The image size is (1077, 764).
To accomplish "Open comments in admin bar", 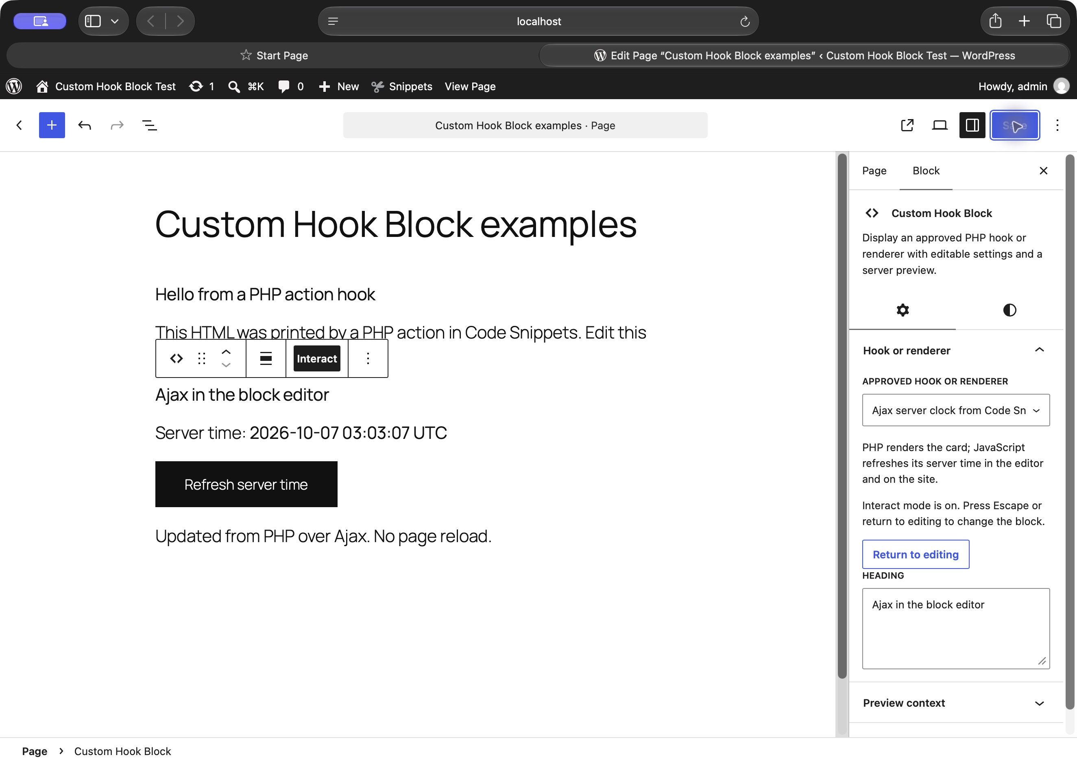I will click(x=290, y=86).
